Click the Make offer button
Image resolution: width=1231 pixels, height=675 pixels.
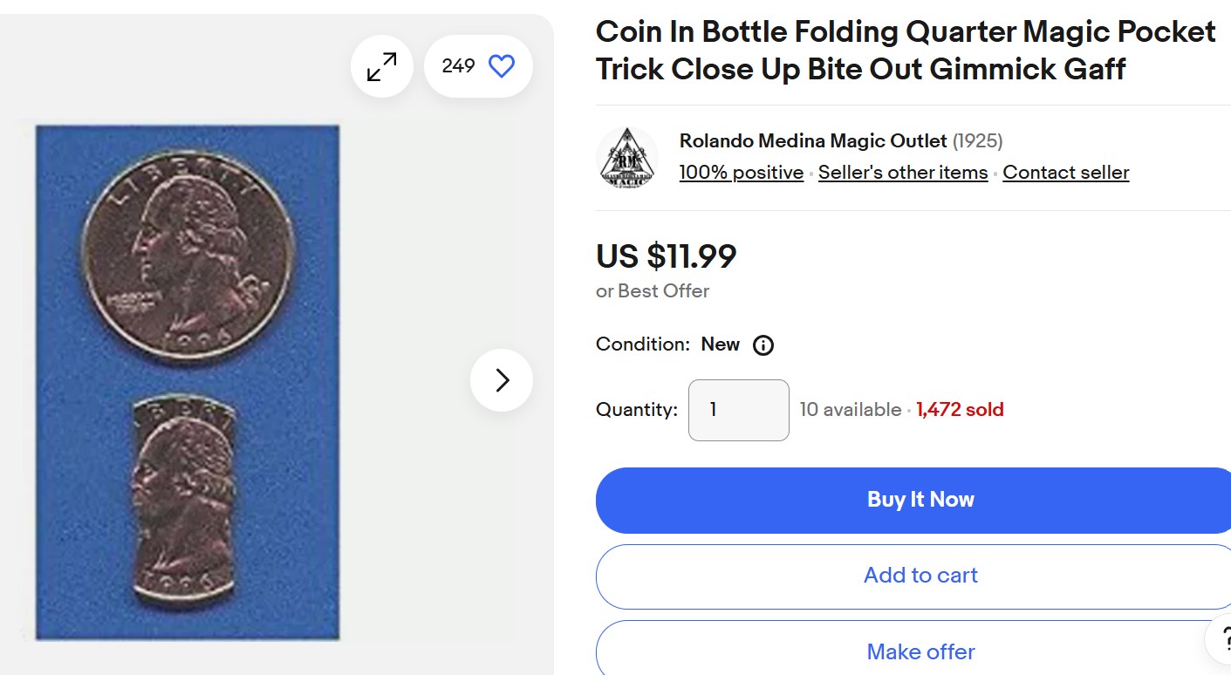click(920, 651)
